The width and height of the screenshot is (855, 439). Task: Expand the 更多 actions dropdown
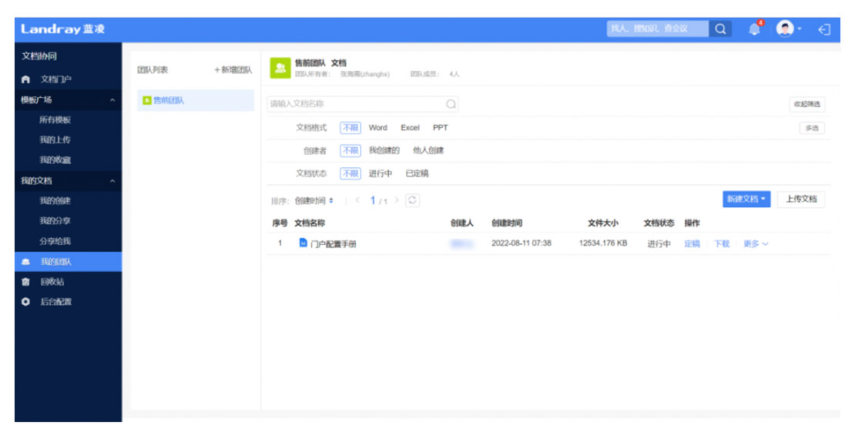pyautogui.click(x=755, y=244)
